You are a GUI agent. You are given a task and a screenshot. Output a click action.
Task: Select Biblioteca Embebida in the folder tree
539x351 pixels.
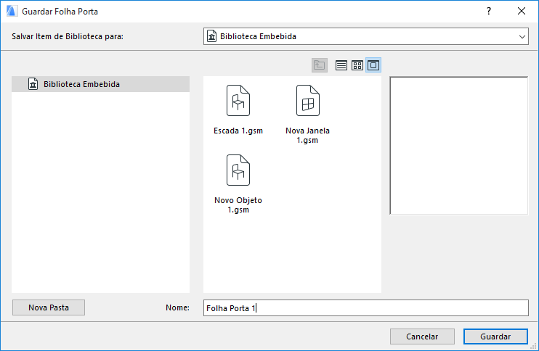coord(100,84)
